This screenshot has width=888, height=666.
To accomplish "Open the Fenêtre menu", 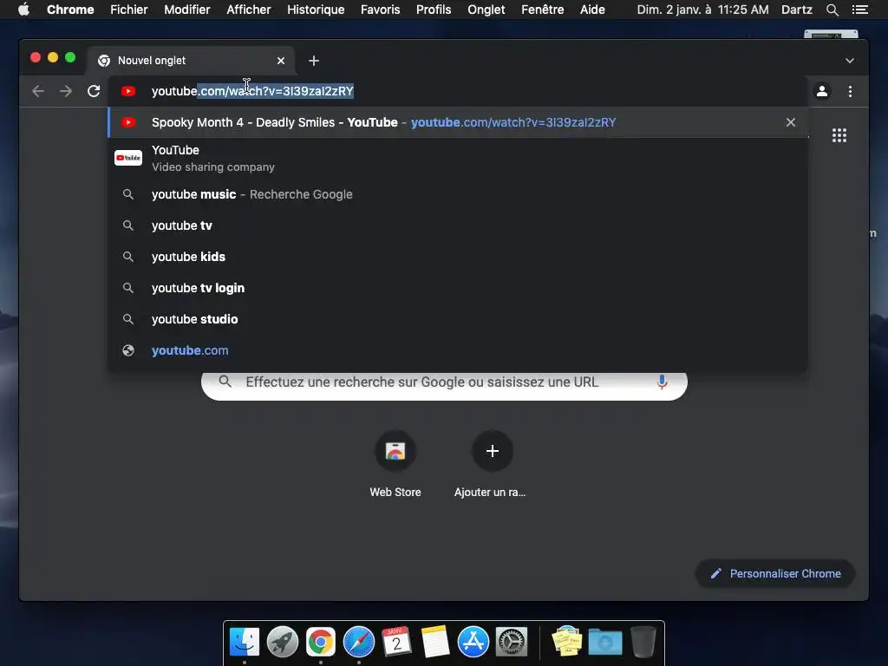I will pos(542,10).
